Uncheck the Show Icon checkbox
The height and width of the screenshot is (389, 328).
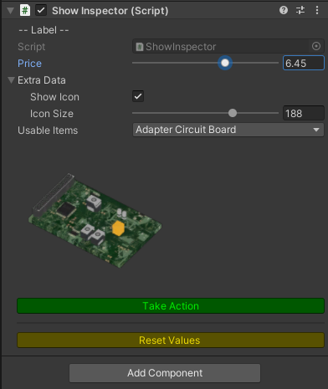[x=138, y=96]
